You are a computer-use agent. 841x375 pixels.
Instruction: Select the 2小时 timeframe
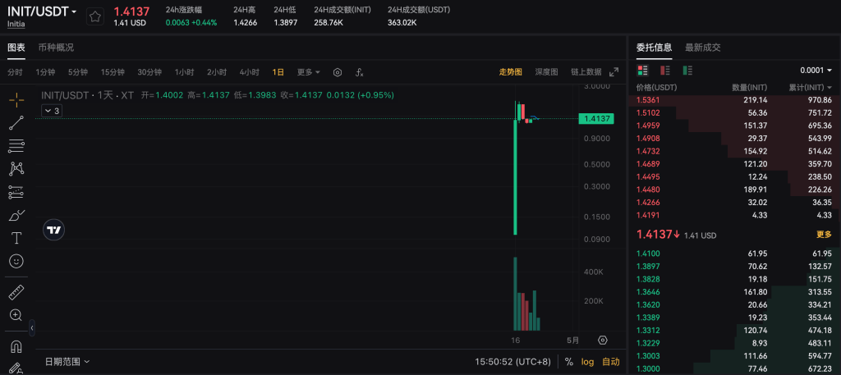pyautogui.click(x=217, y=72)
